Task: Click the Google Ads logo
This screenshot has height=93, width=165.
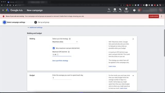Action: [x=14, y=10]
